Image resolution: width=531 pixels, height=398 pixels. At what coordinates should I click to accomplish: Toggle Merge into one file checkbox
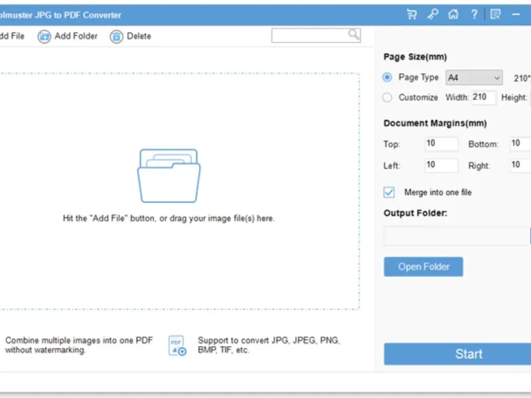tap(389, 192)
